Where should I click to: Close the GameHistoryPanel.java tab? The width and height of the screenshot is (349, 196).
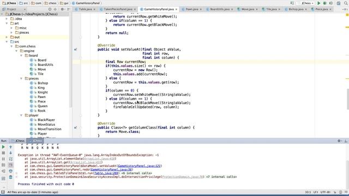pos(176,9)
